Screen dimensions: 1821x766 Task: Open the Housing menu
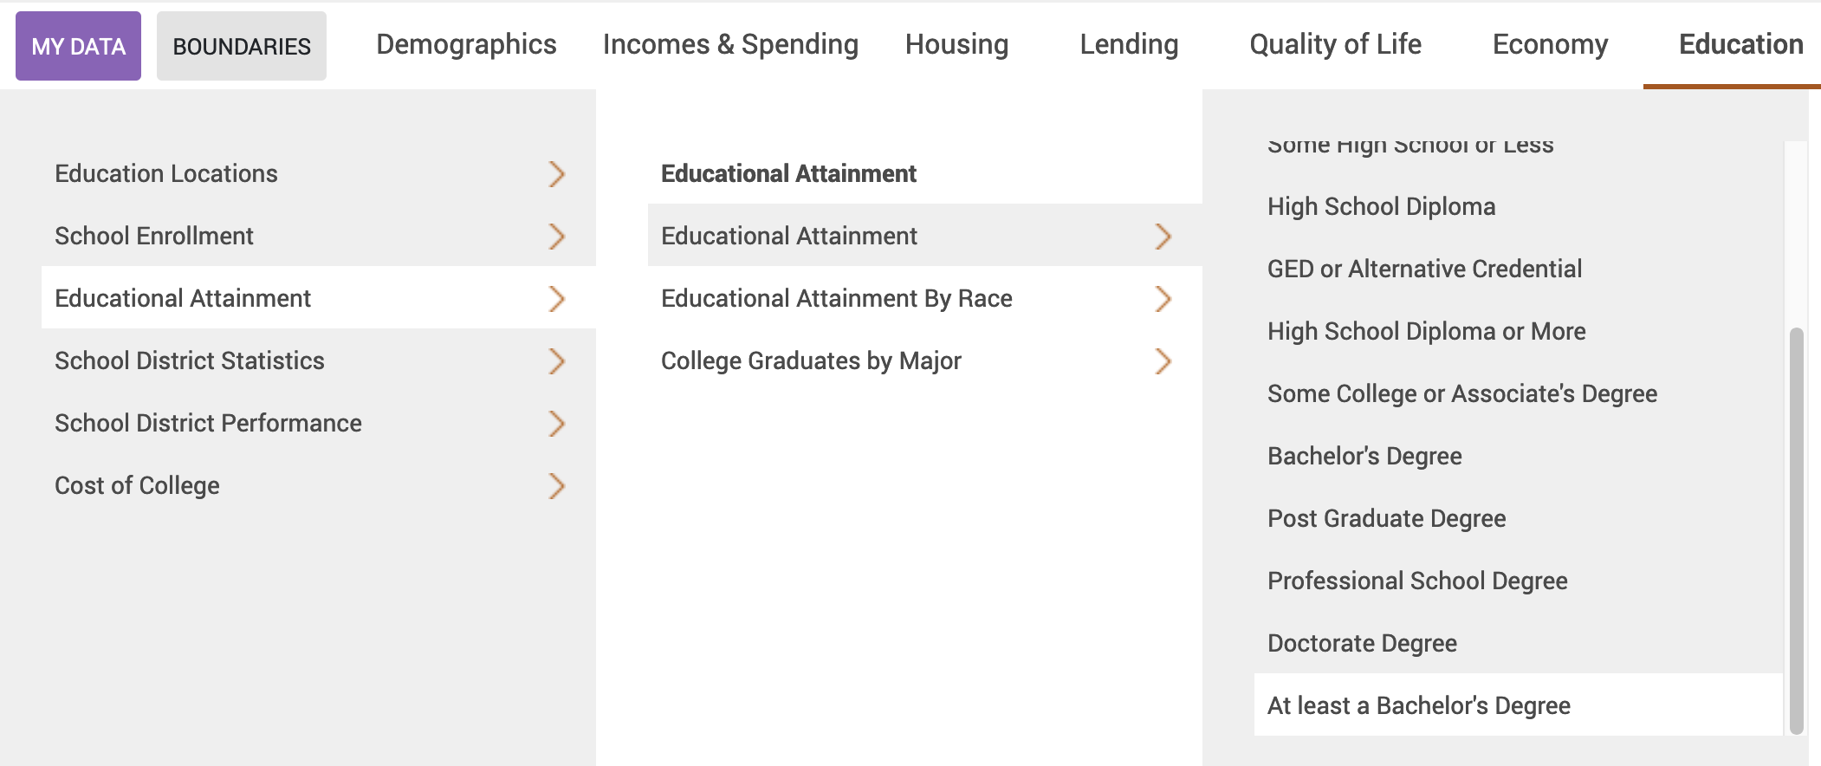coord(956,44)
